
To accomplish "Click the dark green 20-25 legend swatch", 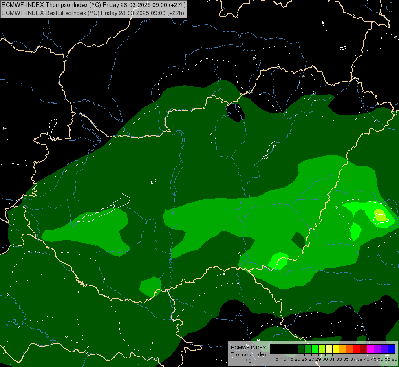I will tap(301, 349).
